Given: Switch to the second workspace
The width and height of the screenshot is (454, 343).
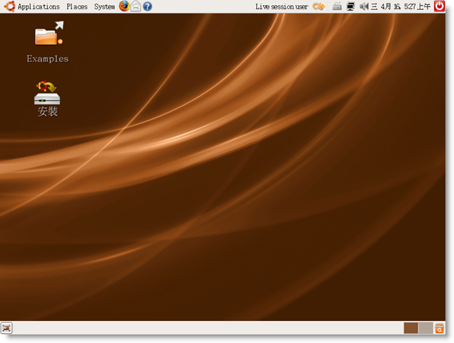Looking at the screenshot, I should coord(425,328).
